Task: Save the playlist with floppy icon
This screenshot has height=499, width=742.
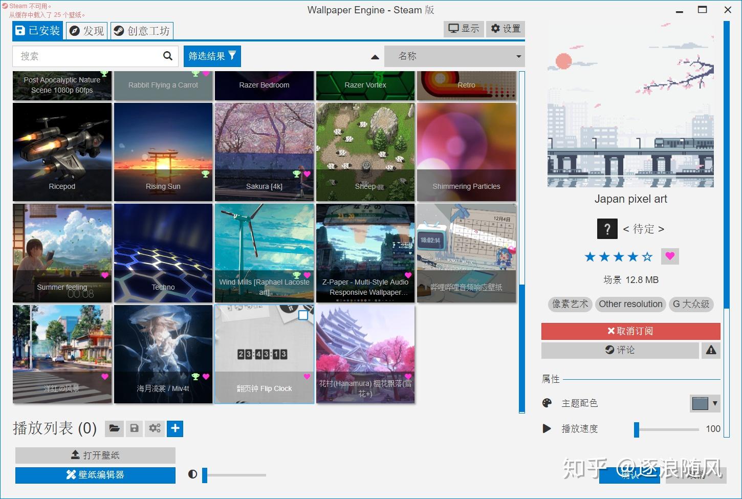Action: (x=134, y=428)
